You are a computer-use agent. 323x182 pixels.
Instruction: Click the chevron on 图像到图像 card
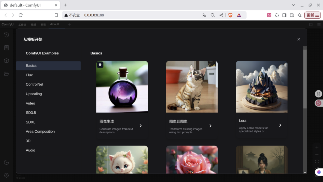(x=210, y=126)
